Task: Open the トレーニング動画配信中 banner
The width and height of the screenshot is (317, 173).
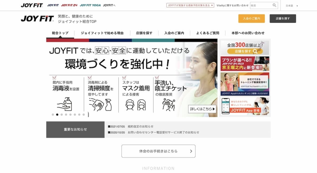Action: (245, 84)
